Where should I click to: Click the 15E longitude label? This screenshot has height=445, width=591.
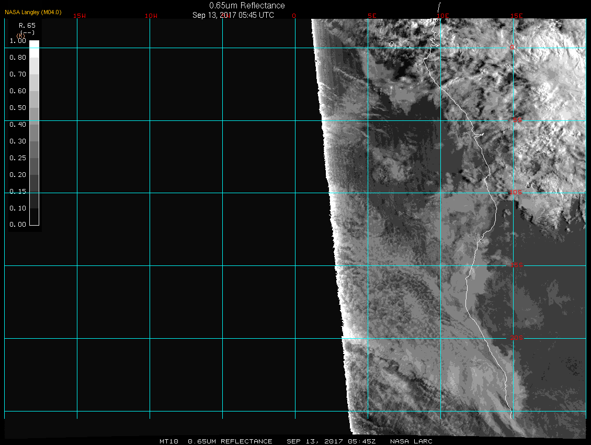[x=517, y=16]
